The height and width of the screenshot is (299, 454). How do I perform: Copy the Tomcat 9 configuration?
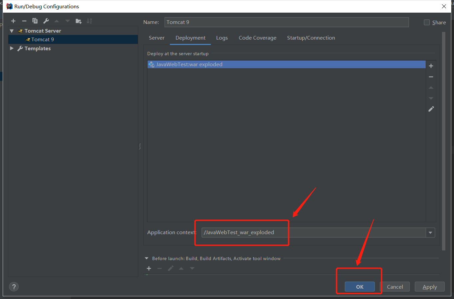pyautogui.click(x=35, y=21)
